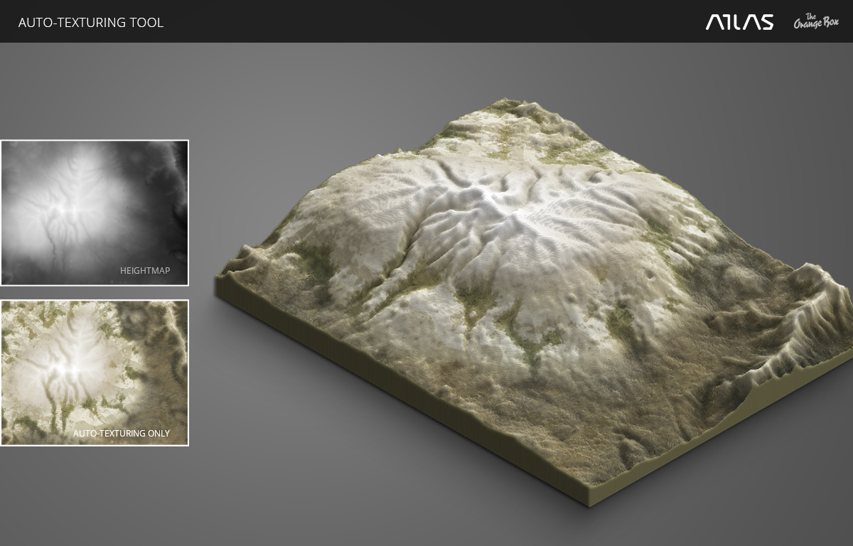Select the AUTO-TEXTURING TOOL title
This screenshot has height=546, width=853.
91,22
